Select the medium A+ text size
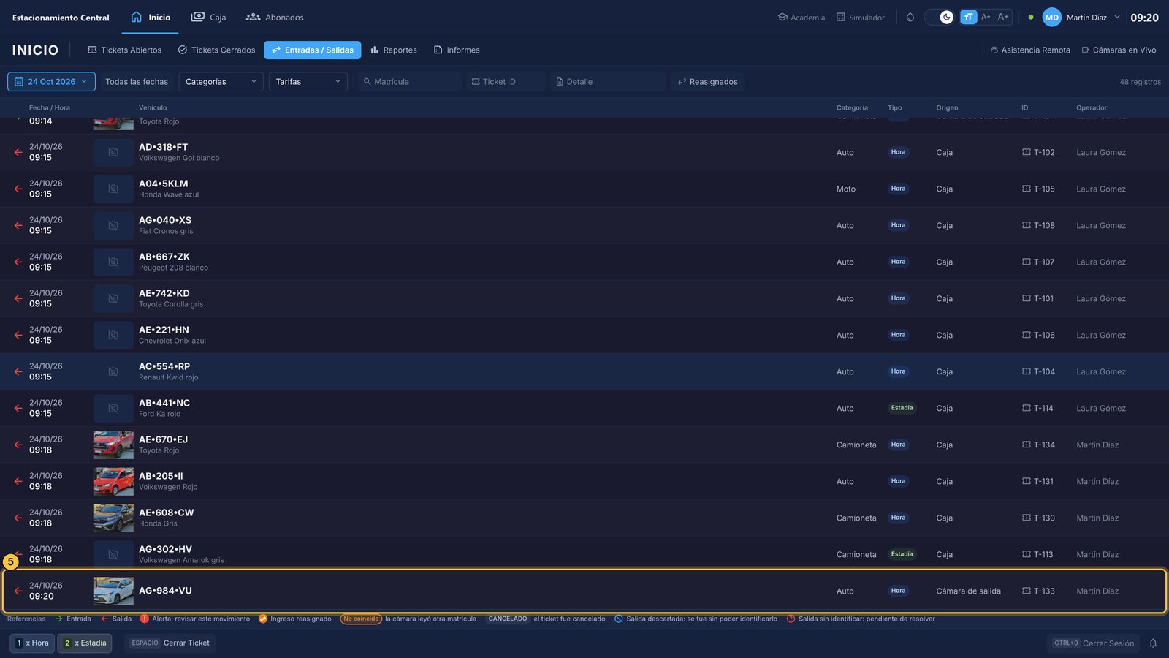The image size is (1169, 658). point(986,17)
